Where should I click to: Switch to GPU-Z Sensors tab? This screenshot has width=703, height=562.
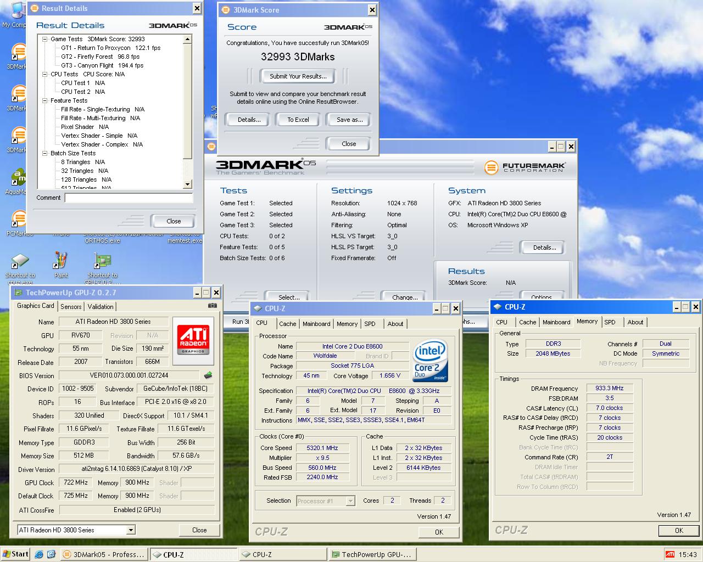tap(71, 307)
